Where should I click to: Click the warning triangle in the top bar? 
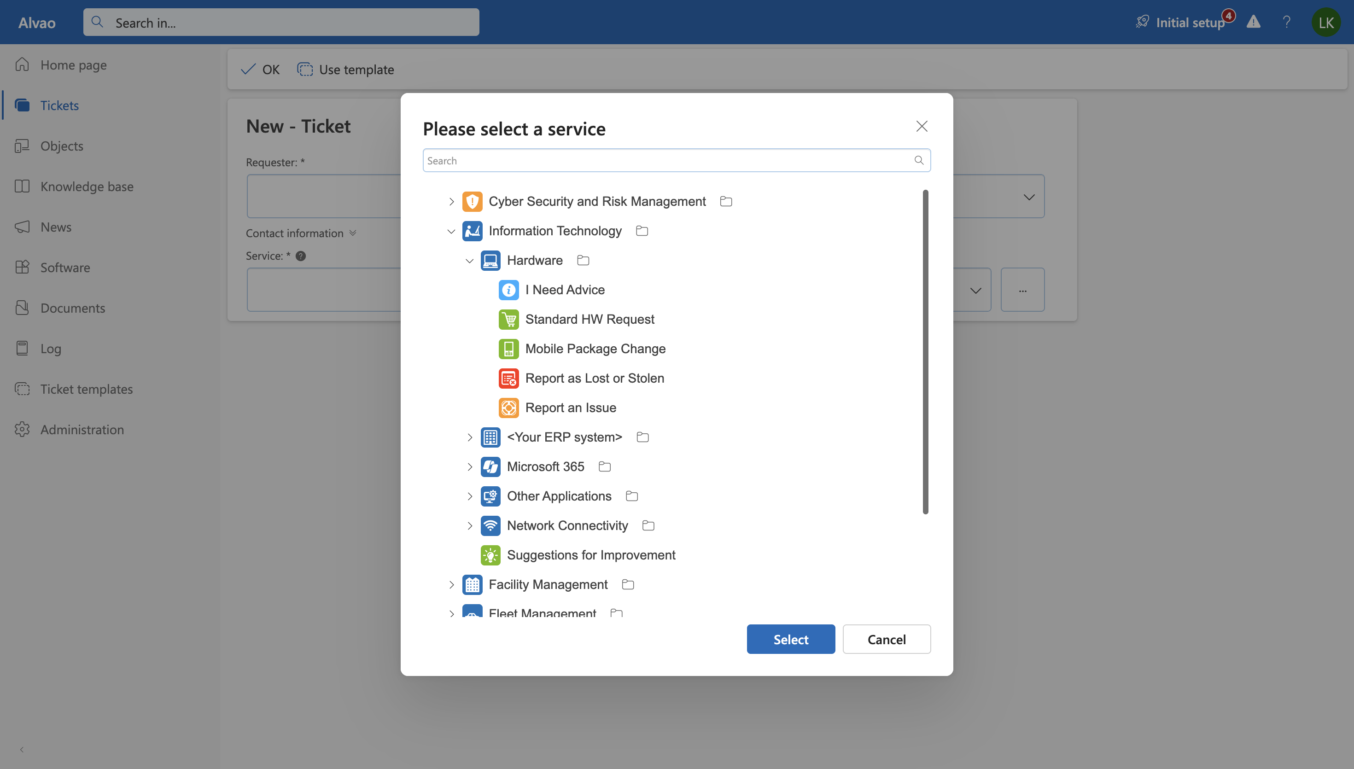pyautogui.click(x=1254, y=22)
